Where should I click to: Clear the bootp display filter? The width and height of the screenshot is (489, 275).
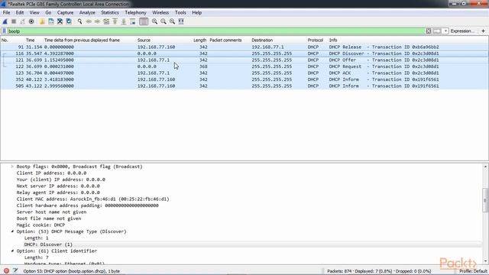pos(429,31)
